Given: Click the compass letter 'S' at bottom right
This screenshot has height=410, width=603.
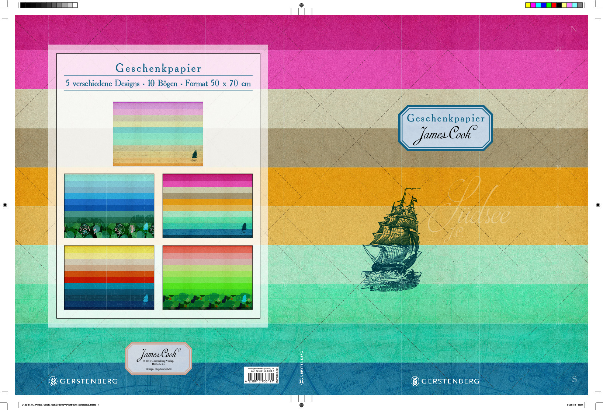Looking at the screenshot, I should (x=574, y=379).
